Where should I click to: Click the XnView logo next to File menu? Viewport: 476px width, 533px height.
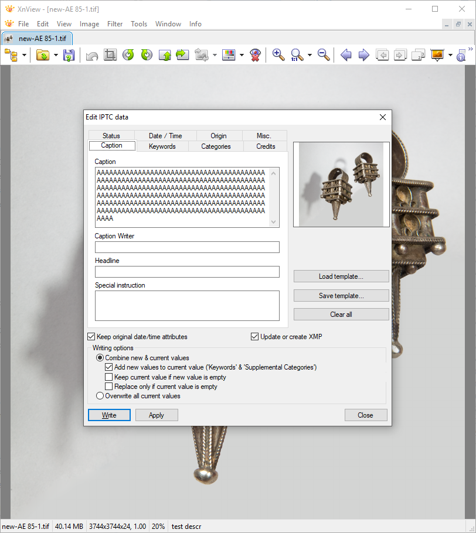point(9,24)
